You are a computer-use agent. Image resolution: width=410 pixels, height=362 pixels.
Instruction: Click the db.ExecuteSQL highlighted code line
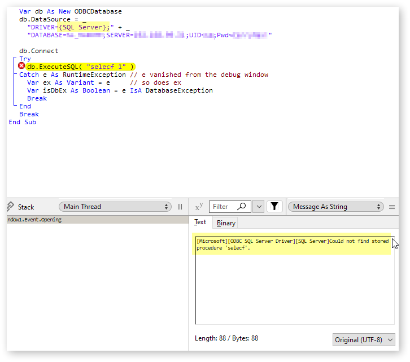(x=80, y=67)
